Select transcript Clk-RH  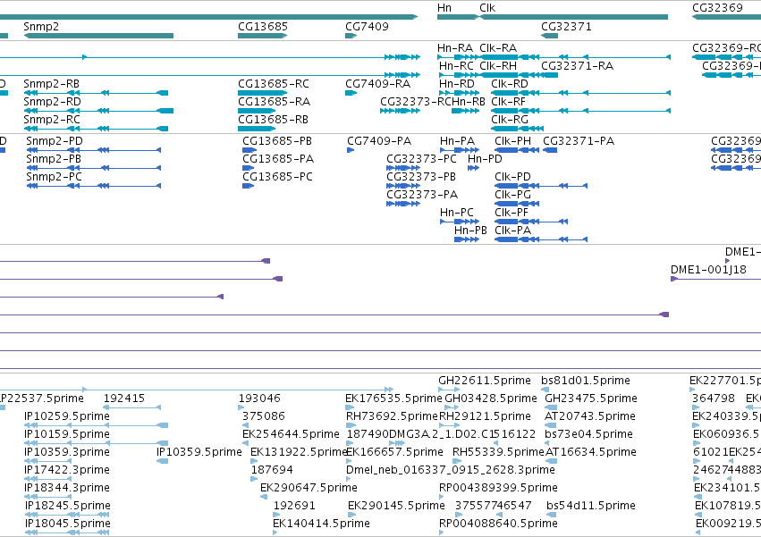tap(498, 65)
